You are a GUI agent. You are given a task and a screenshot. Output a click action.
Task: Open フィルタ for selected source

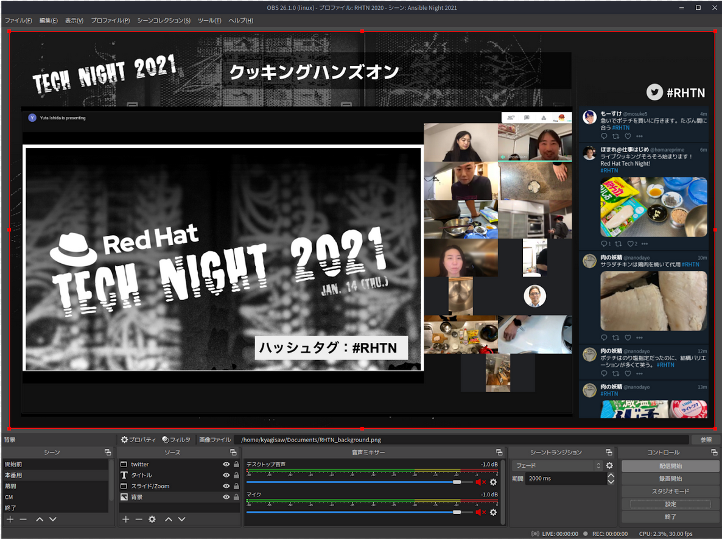(x=177, y=440)
